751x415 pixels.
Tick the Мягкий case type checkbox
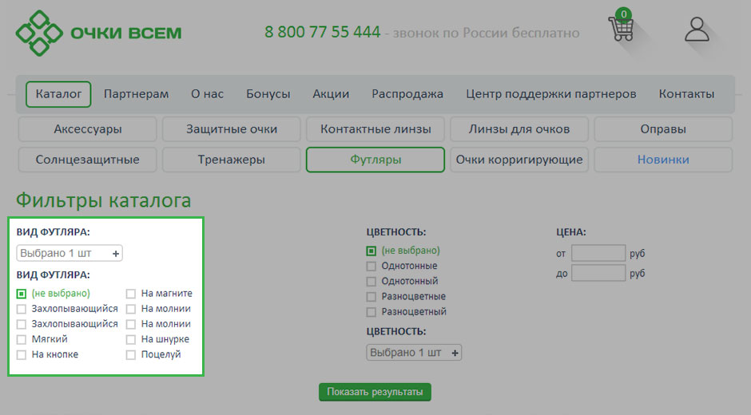[x=22, y=339]
